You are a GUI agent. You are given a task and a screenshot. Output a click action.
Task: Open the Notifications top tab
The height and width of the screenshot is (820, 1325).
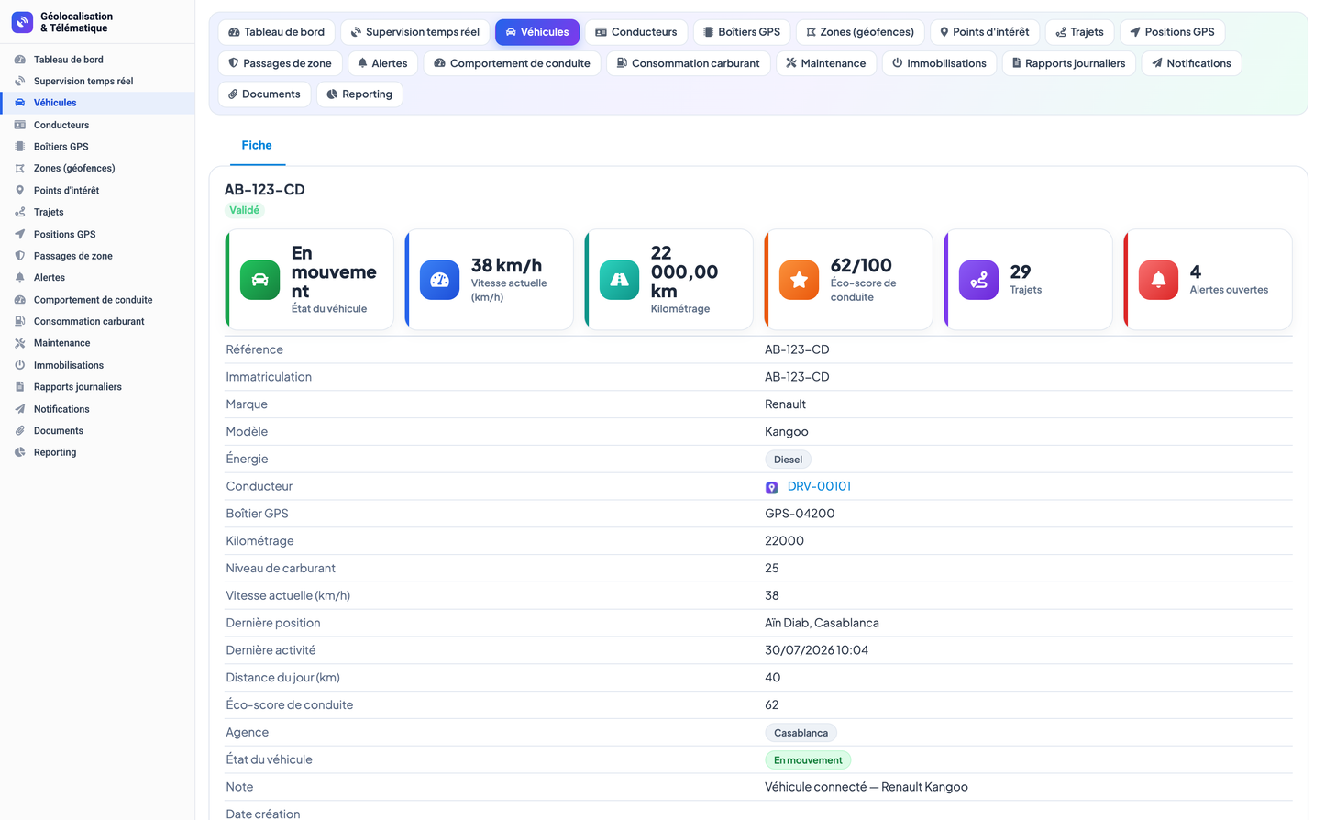(1192, 63)
